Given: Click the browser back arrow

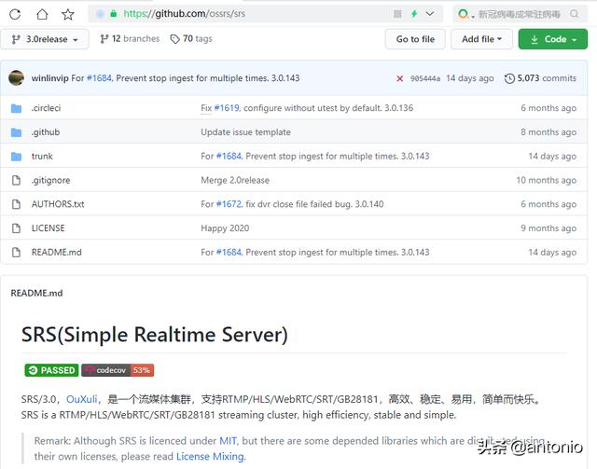Looking at the screenshot, I should click(x=15, y=14).
